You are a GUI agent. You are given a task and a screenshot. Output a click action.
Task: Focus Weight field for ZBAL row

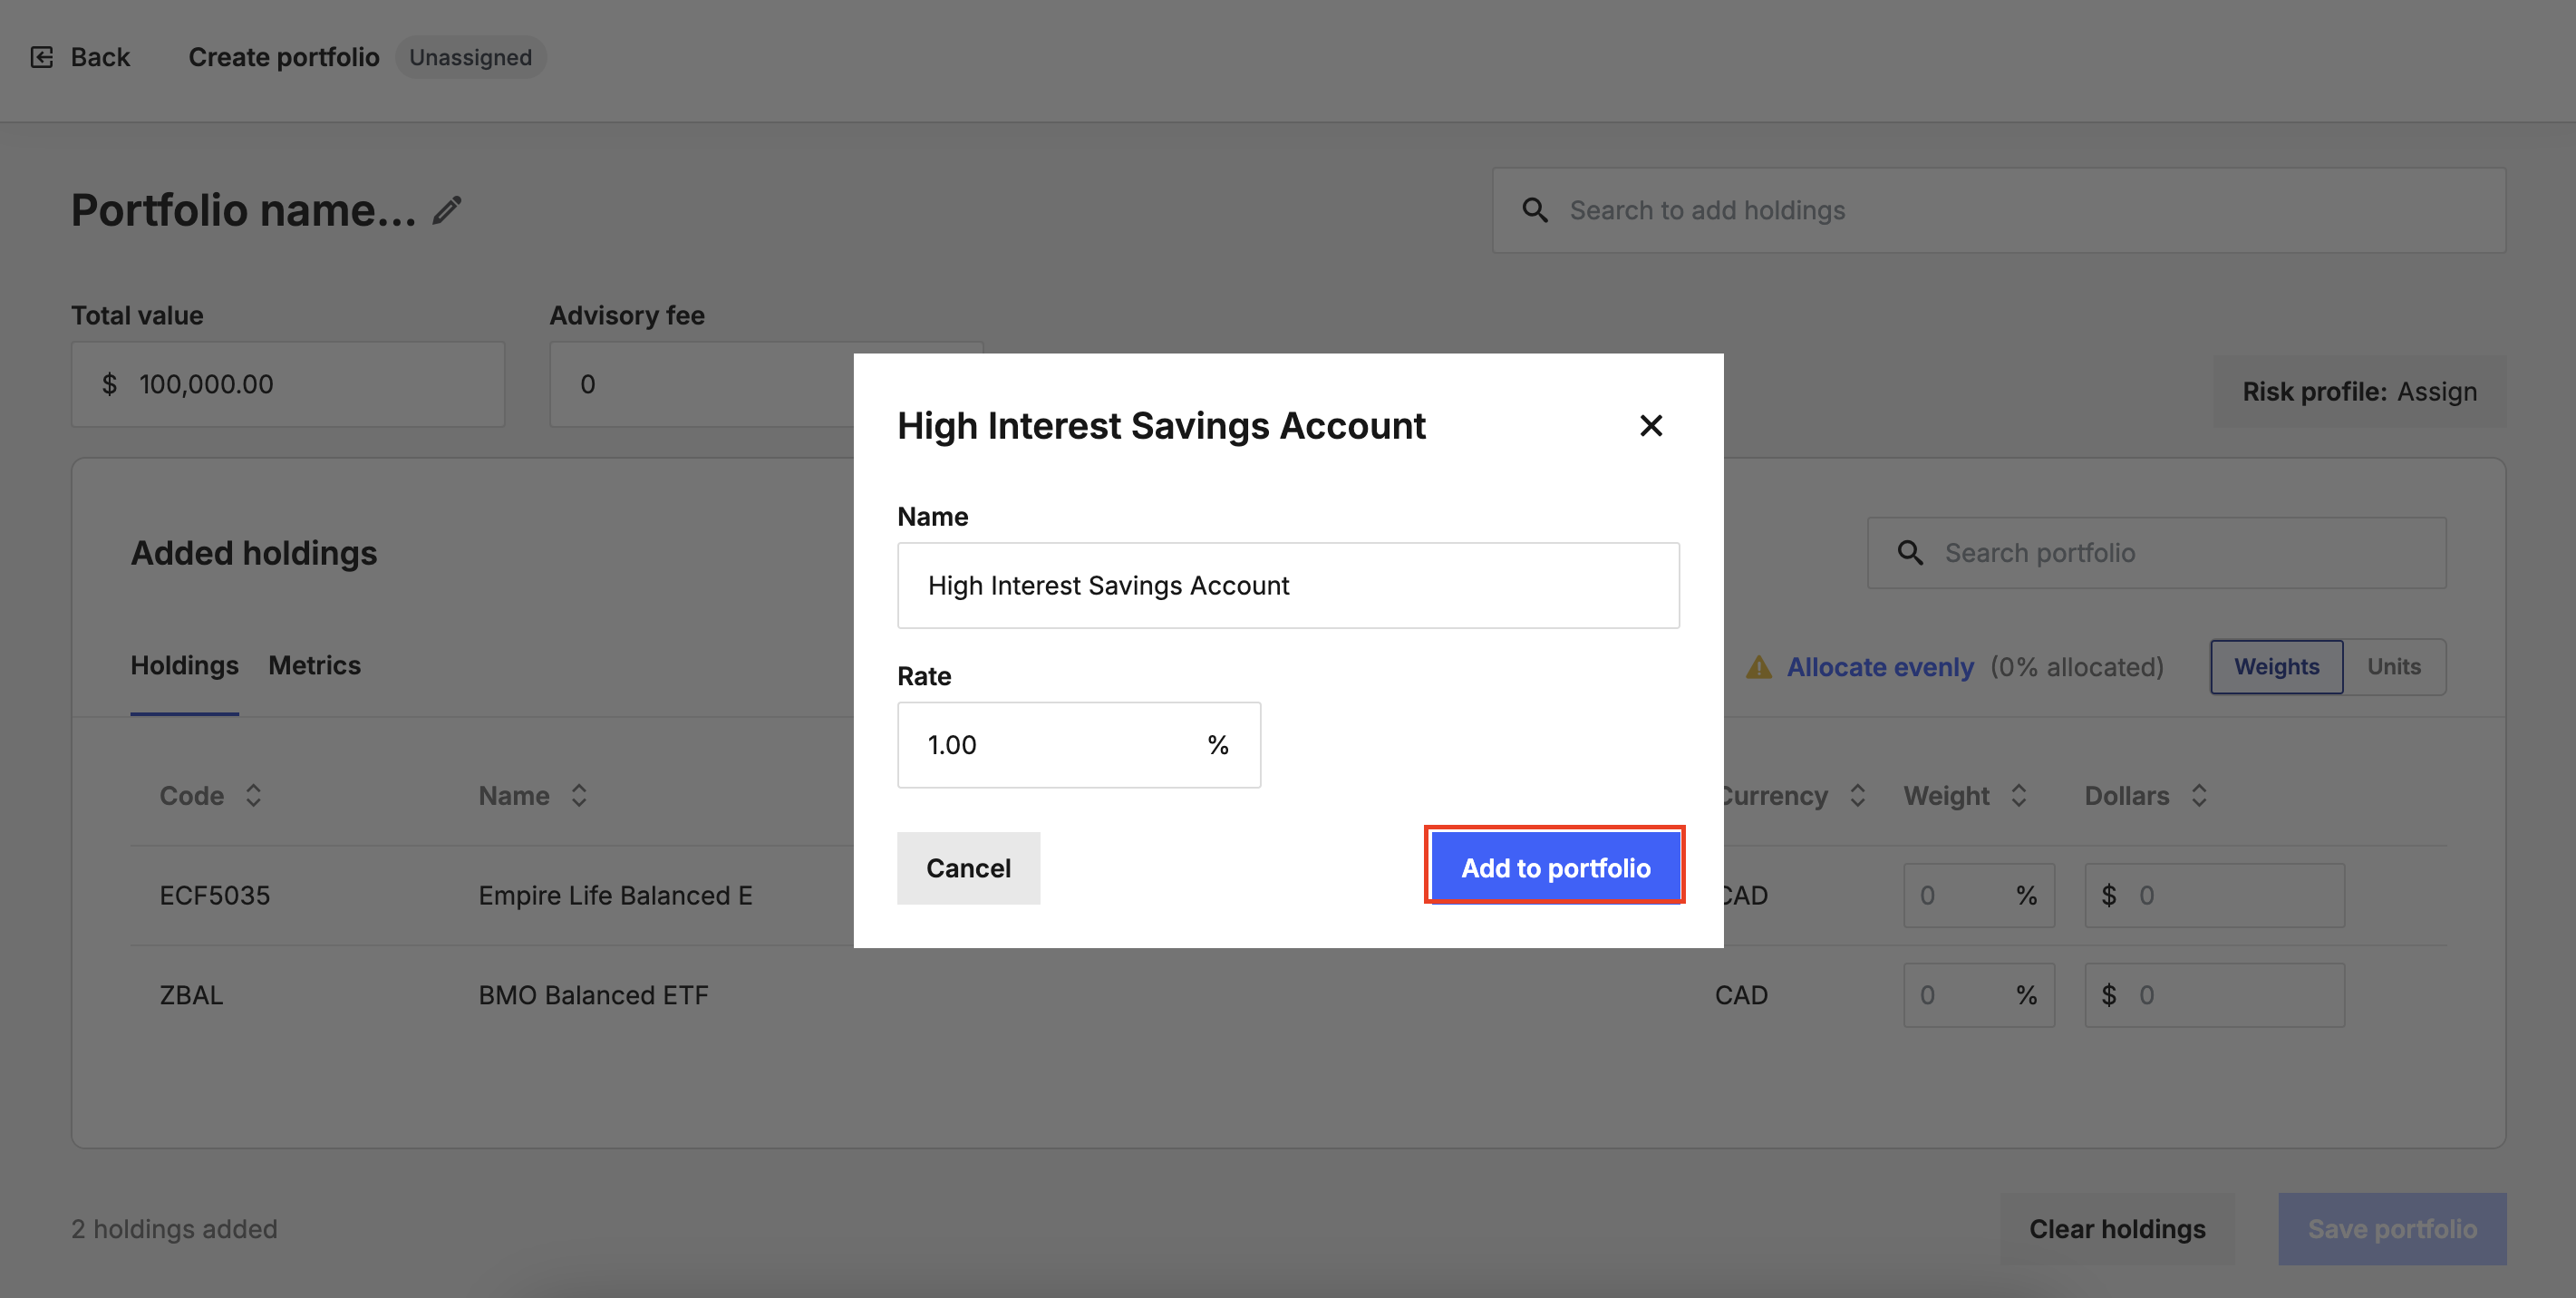coord(1979,996)
